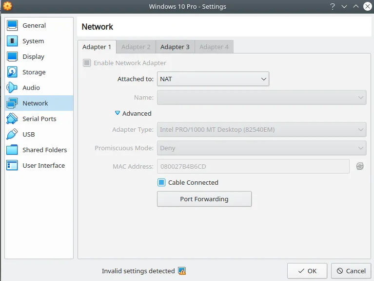Open the Name dropdown
The width and height of the screenshot is (374, 281).
click(x=262, y=97)
